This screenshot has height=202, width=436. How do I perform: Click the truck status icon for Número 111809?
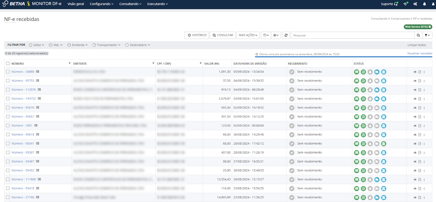click(377, 180)
